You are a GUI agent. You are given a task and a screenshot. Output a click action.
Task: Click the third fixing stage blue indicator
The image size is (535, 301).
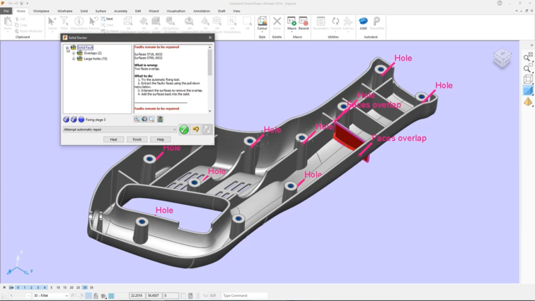point(82,119)
